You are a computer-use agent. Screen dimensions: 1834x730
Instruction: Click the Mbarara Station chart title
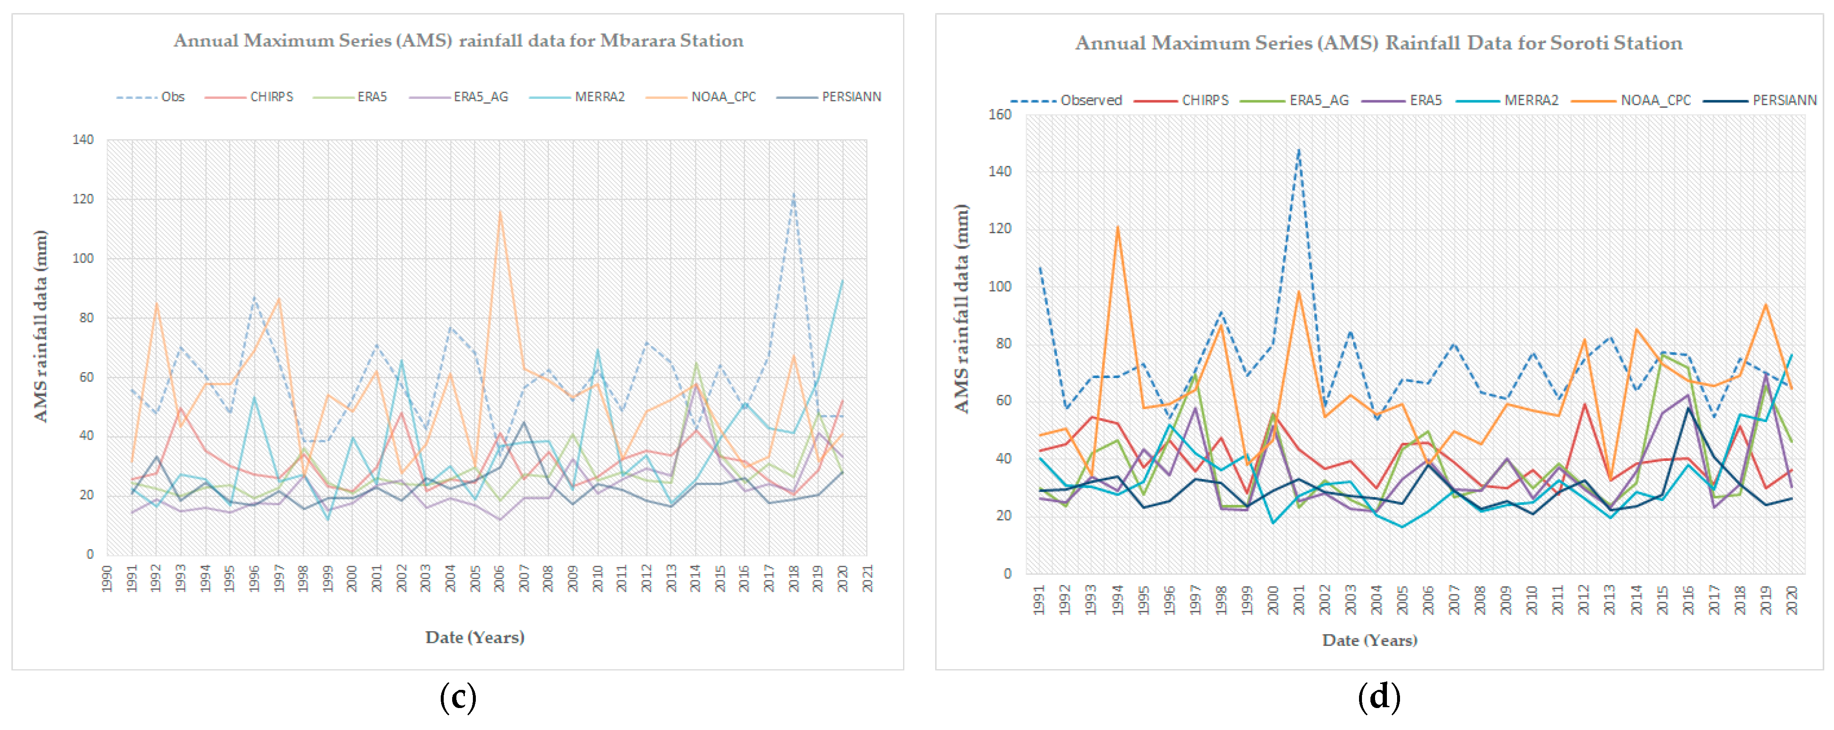pos(458,41)
